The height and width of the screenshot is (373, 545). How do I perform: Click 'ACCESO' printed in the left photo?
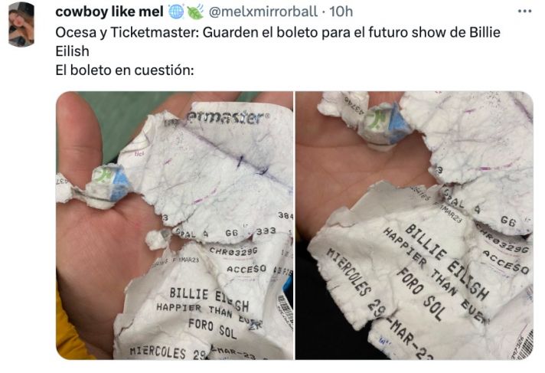246,269
